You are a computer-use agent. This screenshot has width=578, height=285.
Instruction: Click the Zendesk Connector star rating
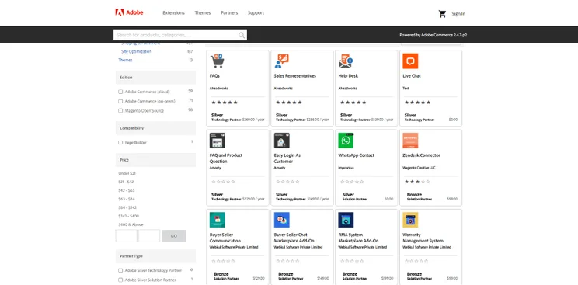pyautogui.click(x=417, y=182)
